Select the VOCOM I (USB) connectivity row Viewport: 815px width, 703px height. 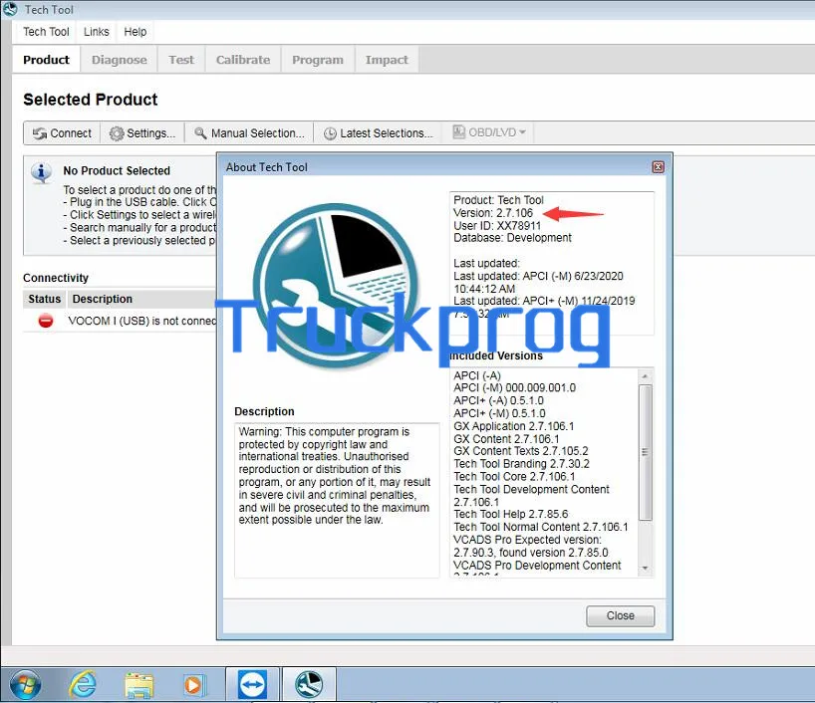click(121, 321)
